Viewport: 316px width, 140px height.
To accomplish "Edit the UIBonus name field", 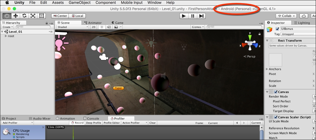I will 298,29.
